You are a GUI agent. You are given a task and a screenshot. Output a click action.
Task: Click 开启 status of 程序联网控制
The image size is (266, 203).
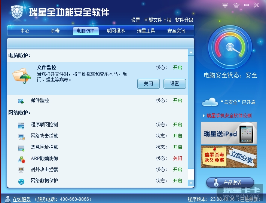point(177,125)
